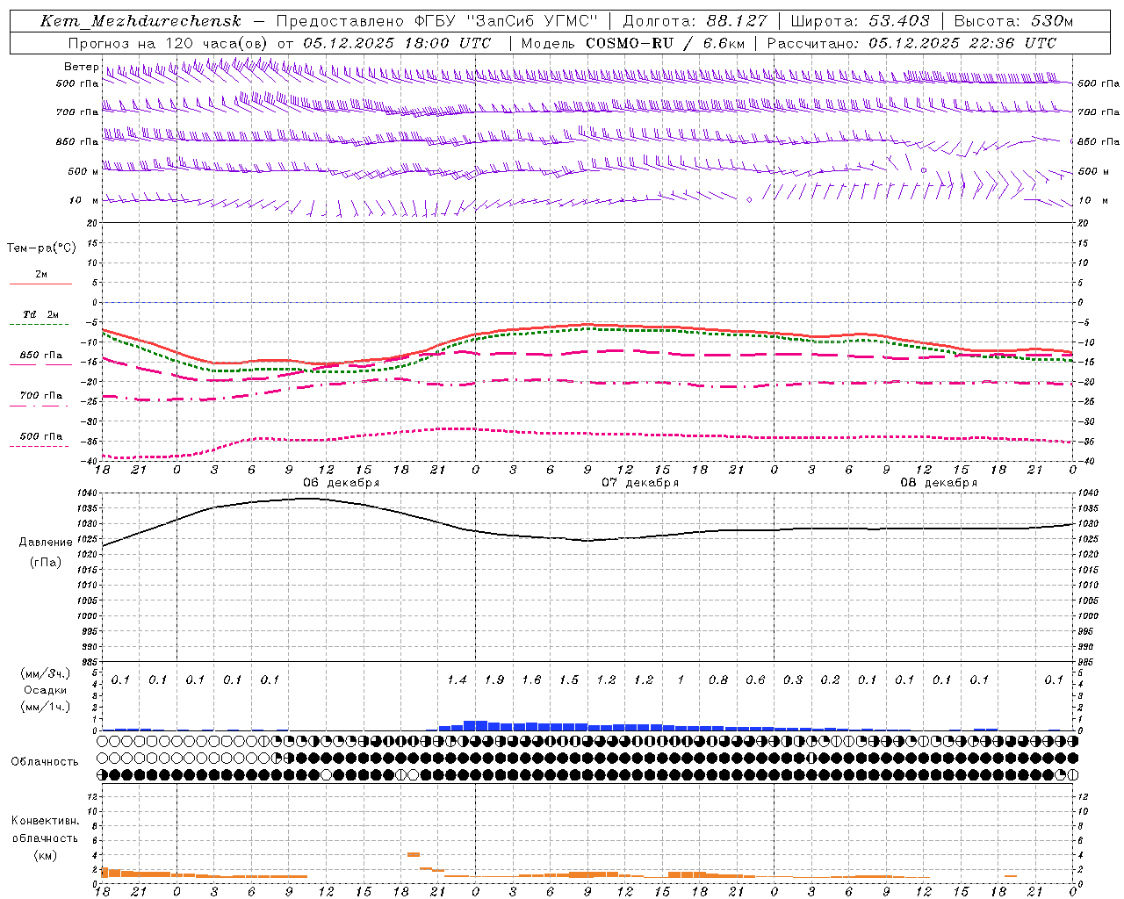
Task: Click the (км) convective cloud unit label
Action: (x=46, y=855)
